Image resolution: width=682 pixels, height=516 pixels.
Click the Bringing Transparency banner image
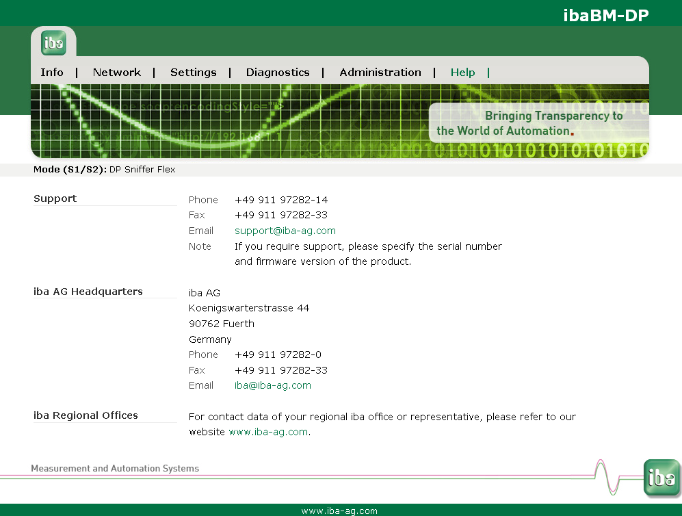tap(340, 121)
